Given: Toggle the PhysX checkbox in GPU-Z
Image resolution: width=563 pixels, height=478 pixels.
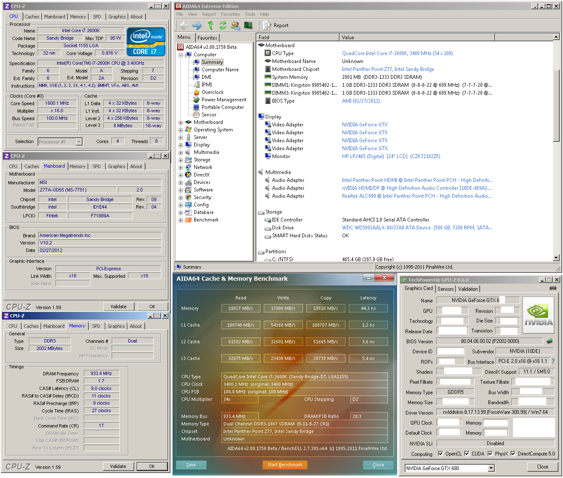Looking at the screenshot, I should (490, 453).
